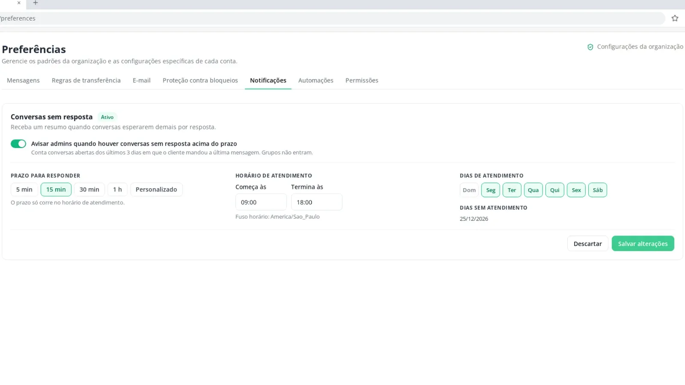Toggle the Seg day chip
This screenshot has width=685, height=385.
[491, 190]
